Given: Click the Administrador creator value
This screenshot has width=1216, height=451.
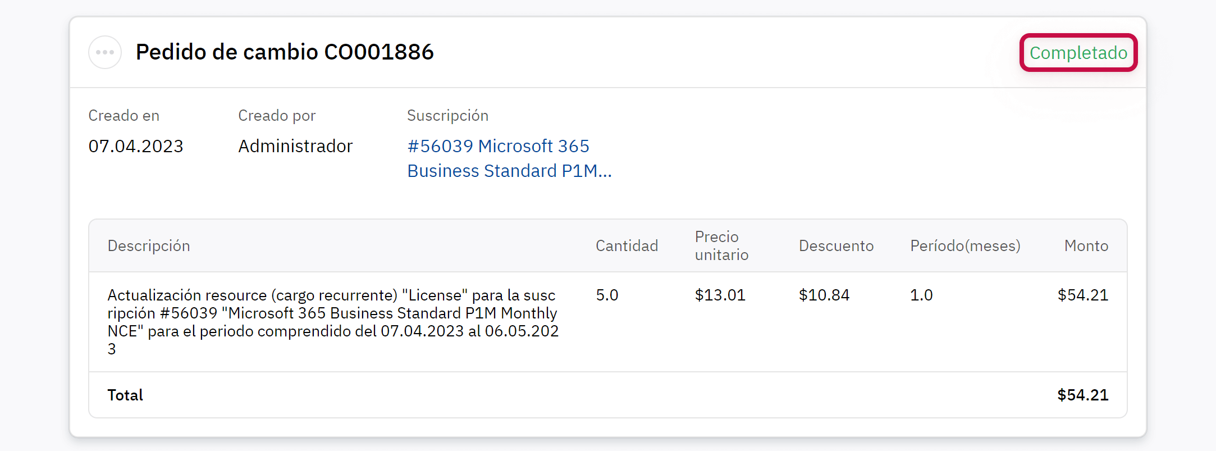Looking at the screenshot, I should pyautogui.click(x=295, y=146).
